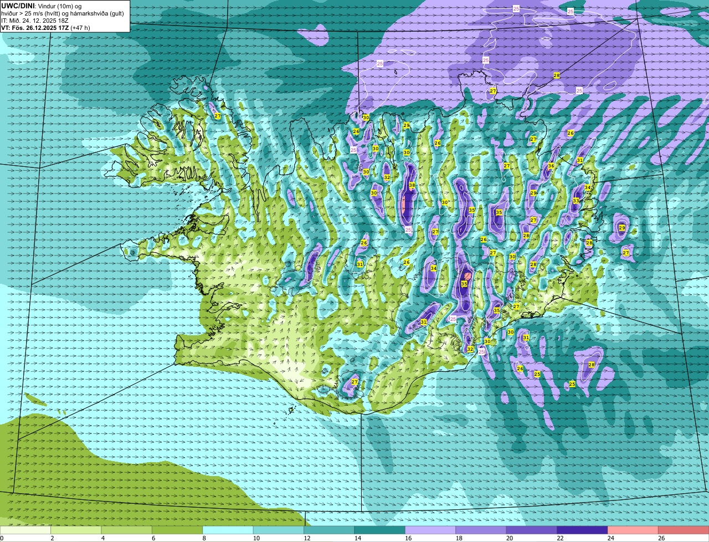Click the 20–22 m/s violet legend swatch
The image size is (709, 542).
[532, 530]
